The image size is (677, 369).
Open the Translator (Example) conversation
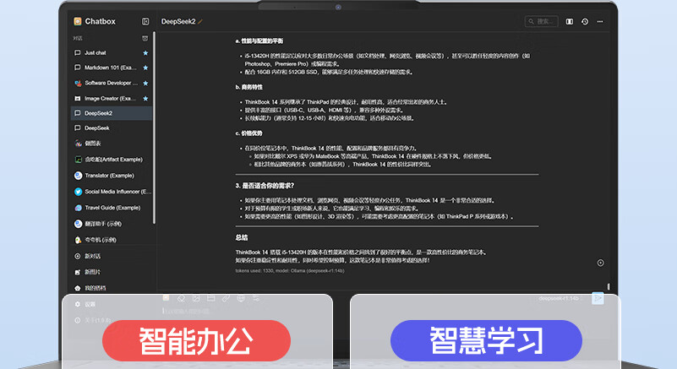(x=112, y=176)
